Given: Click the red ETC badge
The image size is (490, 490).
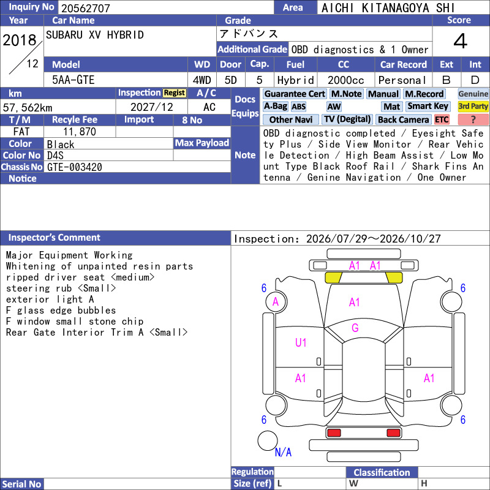Looking at the screenshot, I should click(x=442, y=119).
